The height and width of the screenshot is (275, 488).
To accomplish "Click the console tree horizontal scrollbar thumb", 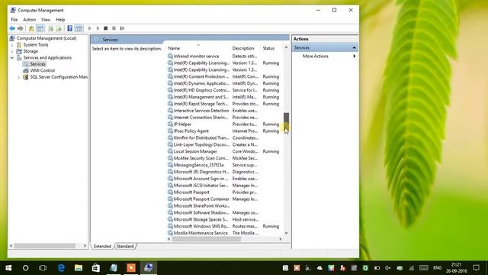I will [44, 246].
